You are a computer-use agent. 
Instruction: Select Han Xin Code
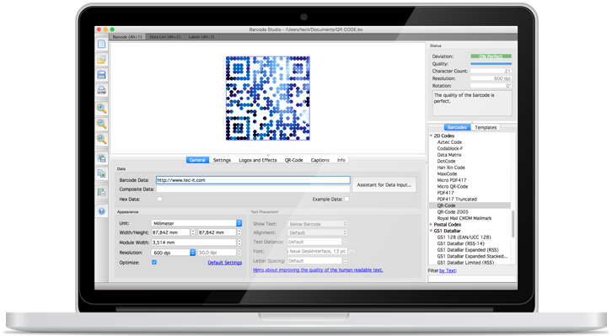click(x=451, y=168)
